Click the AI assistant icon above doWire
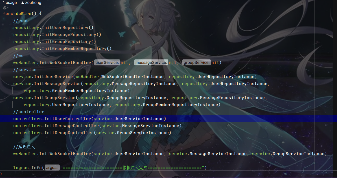The width and height of the screenshot is (337, 178). [x=5, y=8]
